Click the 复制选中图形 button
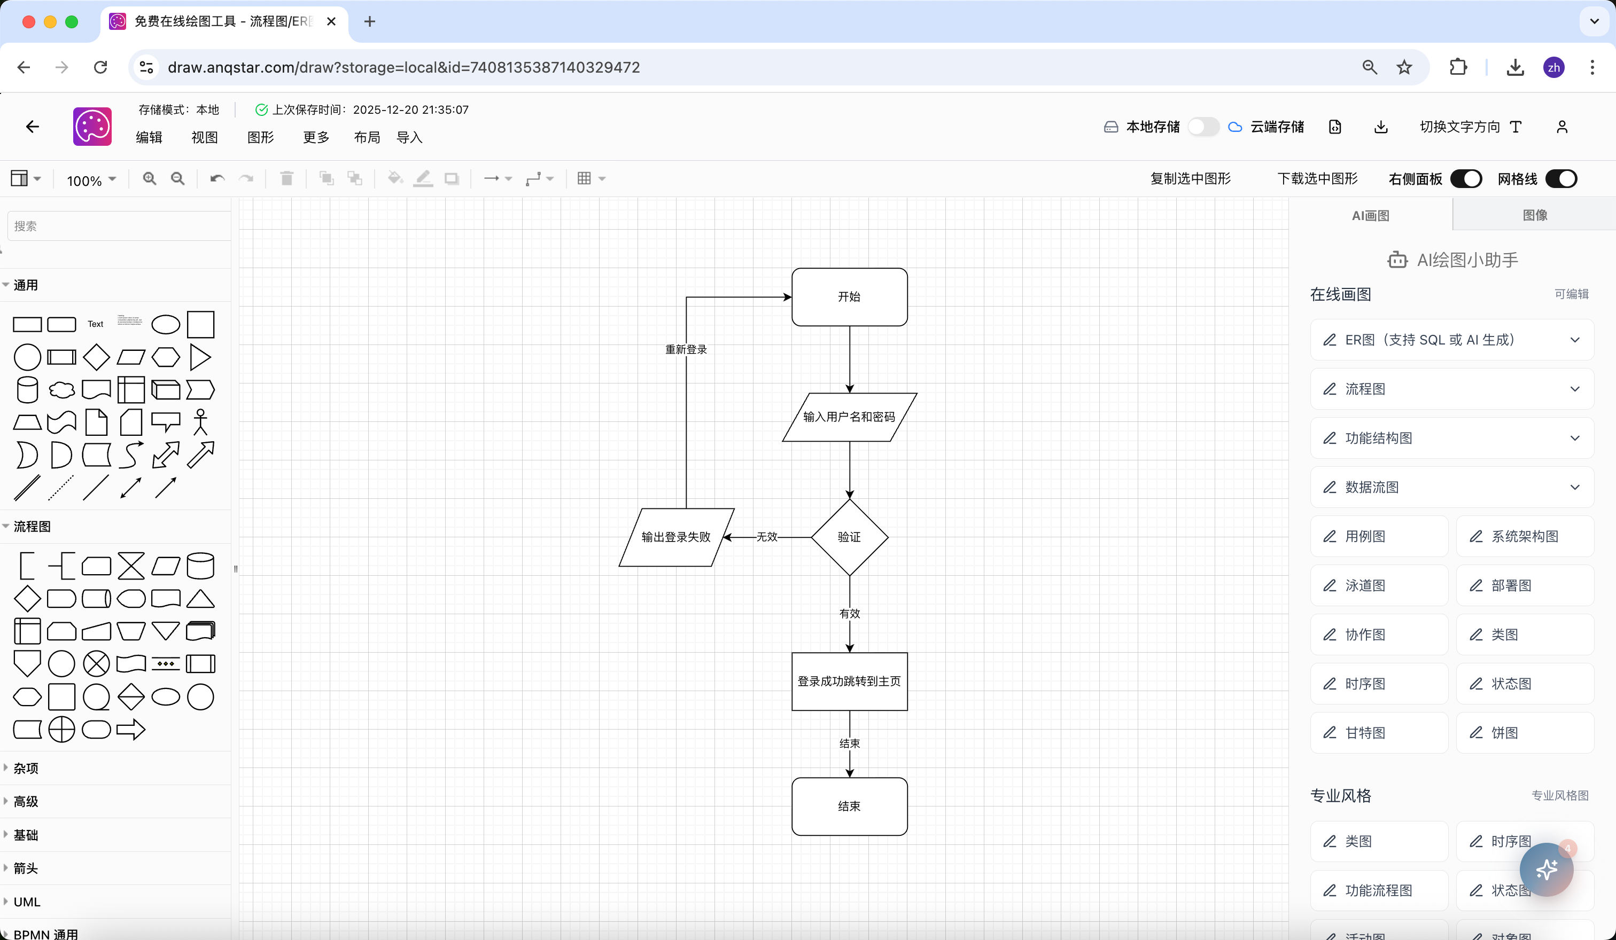The height and width of the screenshot is (940, 1616). tap(1190, 179)
